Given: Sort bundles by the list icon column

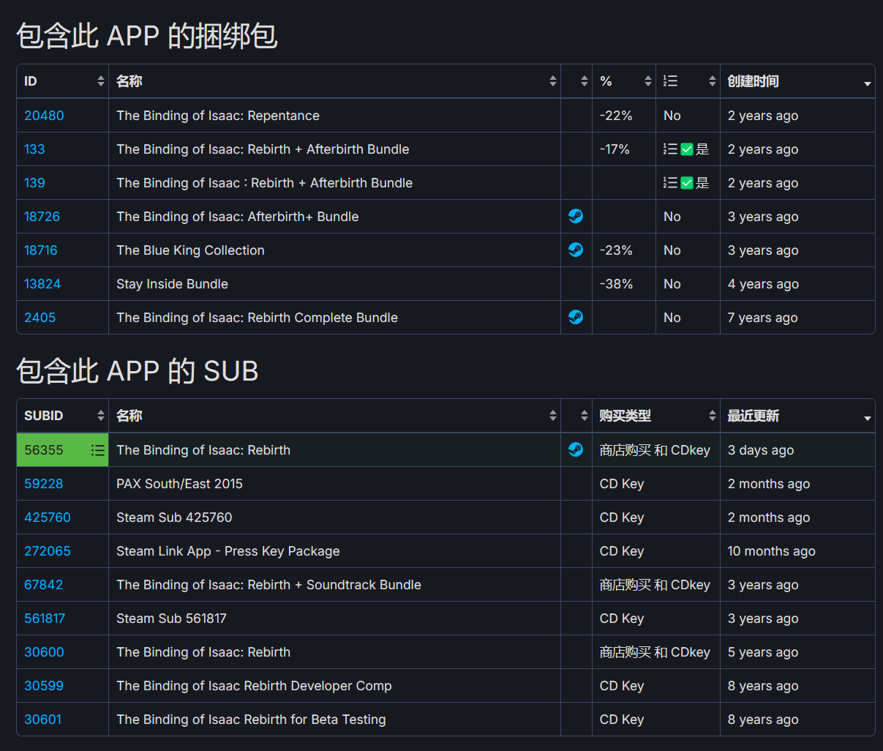Looking at the screenshot, I should tap(688, 81).
